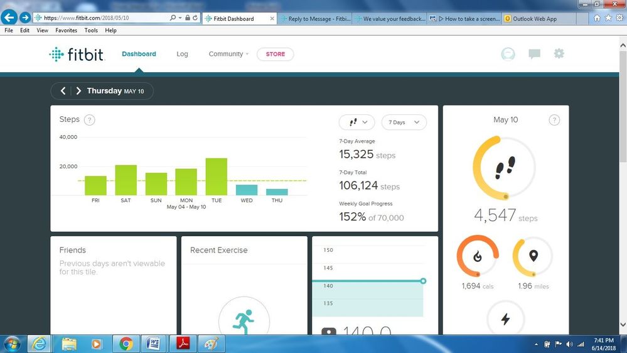Click the weight graph endpoint marker
Viewport: 627px width, 353px height.
(x=423, y=281)
